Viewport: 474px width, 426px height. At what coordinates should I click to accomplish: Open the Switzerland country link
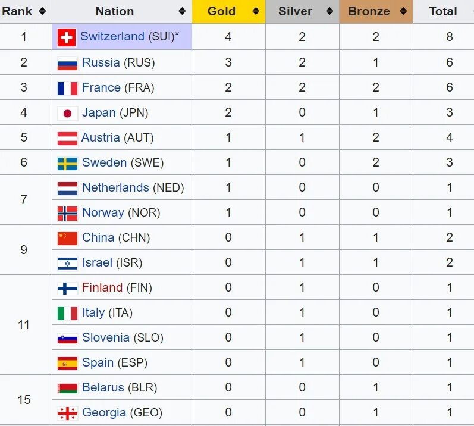click(x=112, y=36)
